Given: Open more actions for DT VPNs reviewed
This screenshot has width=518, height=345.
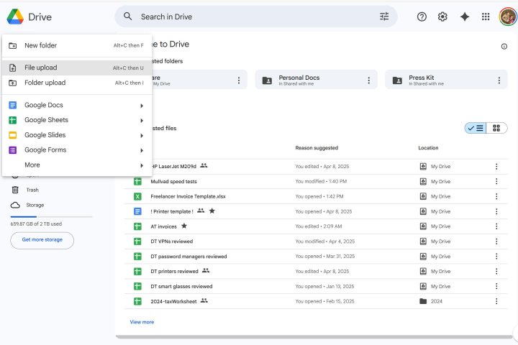Looking at the screenshot, I should 496,241.
